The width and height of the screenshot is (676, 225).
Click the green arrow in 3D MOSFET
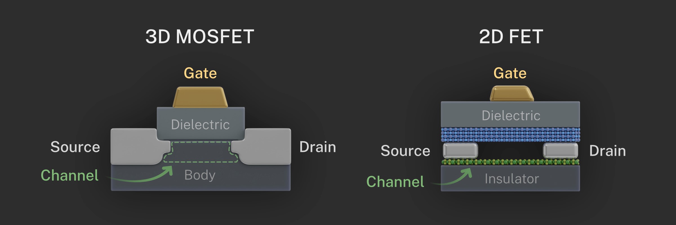coord(140,174)
